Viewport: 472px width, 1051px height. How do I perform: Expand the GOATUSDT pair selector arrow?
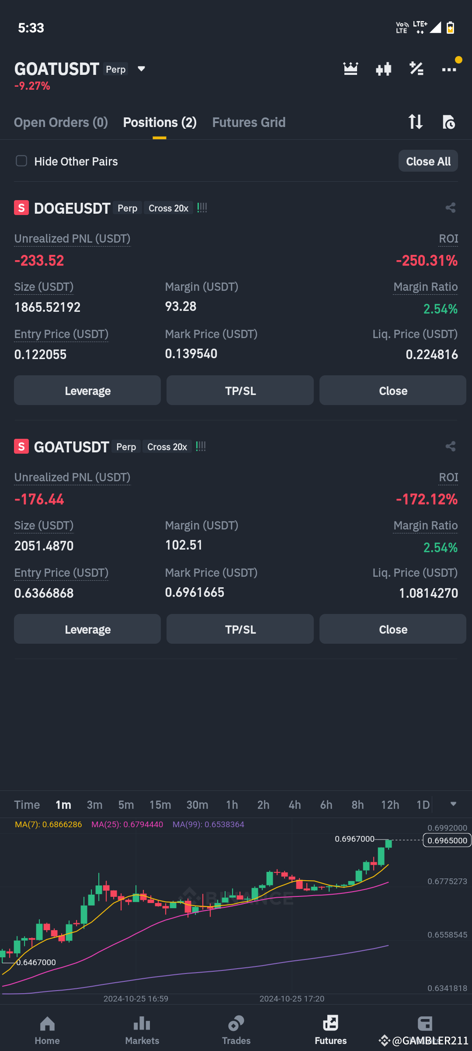tap(141, 69)
